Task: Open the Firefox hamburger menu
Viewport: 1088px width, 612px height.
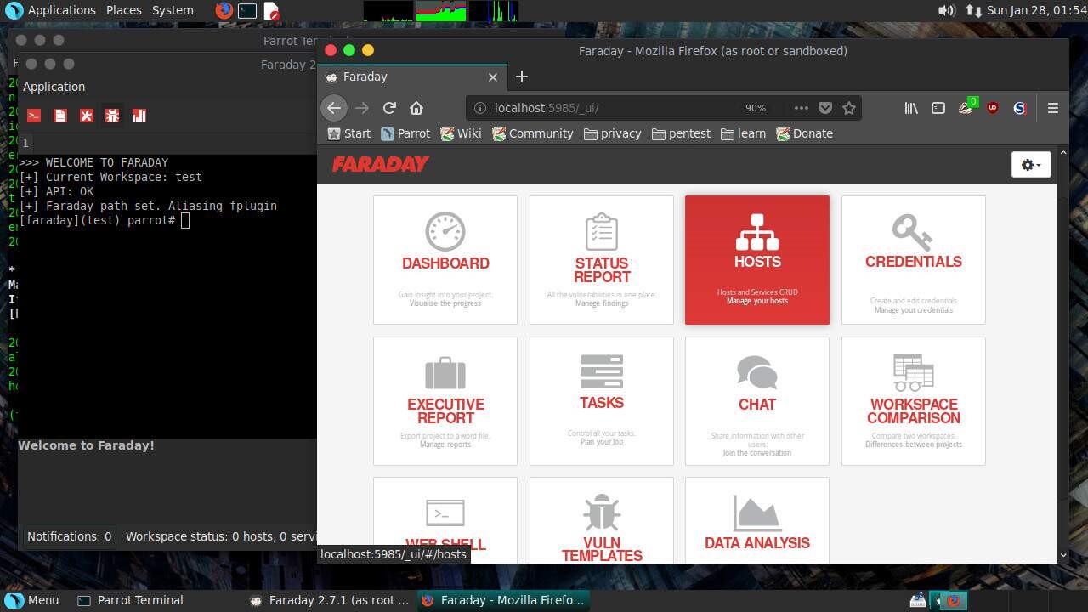Action: coord(1052,108)
